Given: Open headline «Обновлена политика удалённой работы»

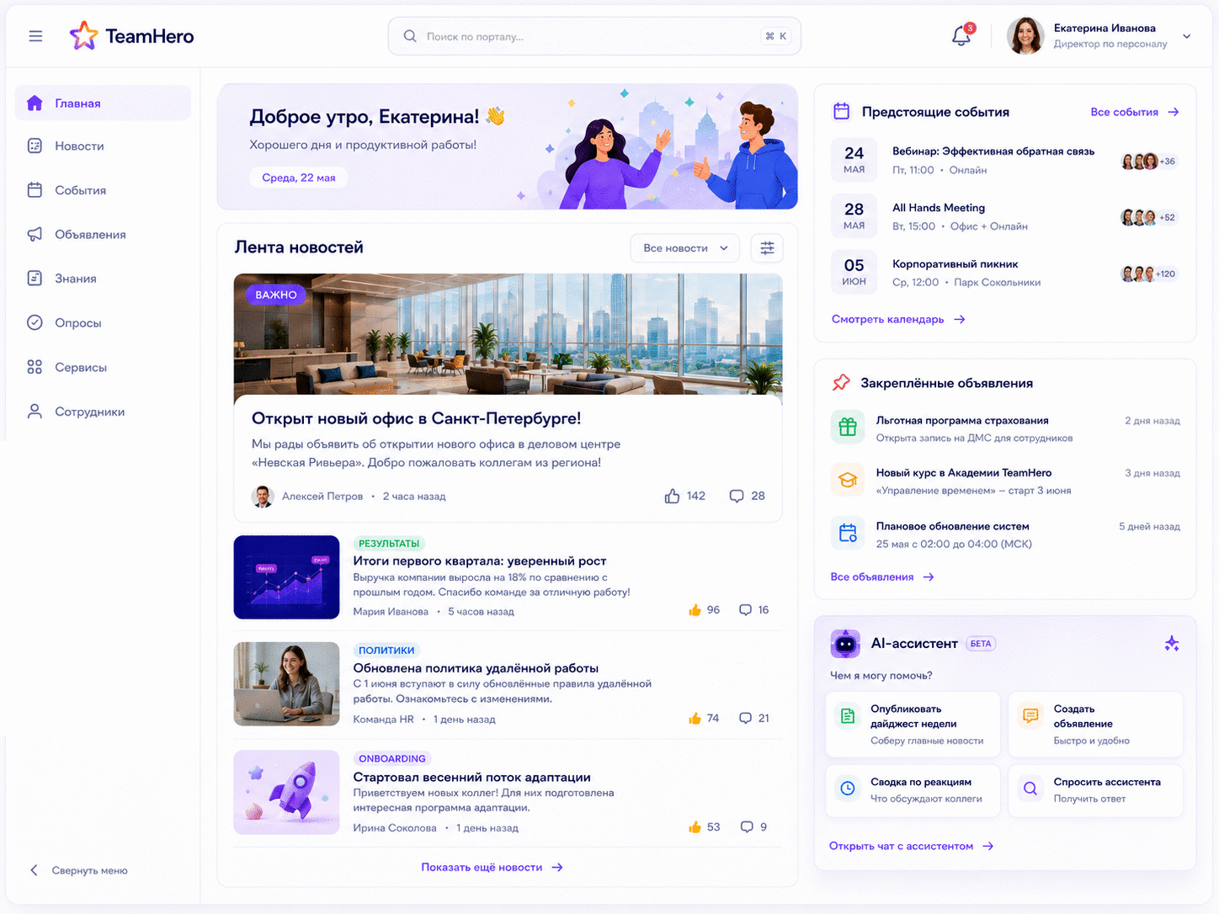Looking at the screenshot, I should [476, 668].
